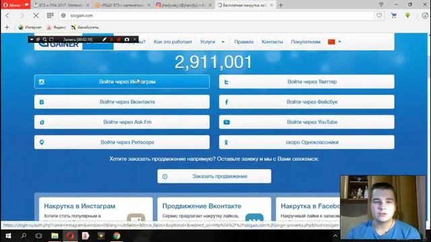Open the Накрутка в Инстаграм heading
431x242 pixels.
coord(79,206)
